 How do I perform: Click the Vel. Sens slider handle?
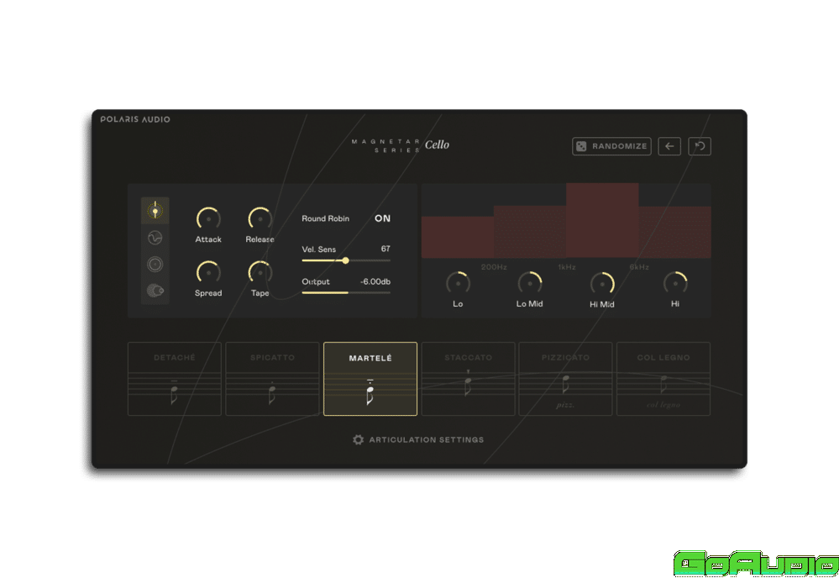[x=345, y=260]
